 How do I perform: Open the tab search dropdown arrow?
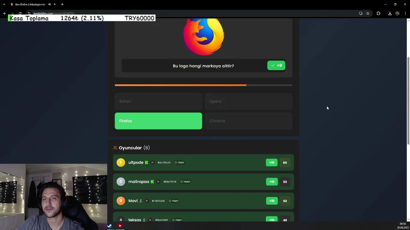point(4,4)
